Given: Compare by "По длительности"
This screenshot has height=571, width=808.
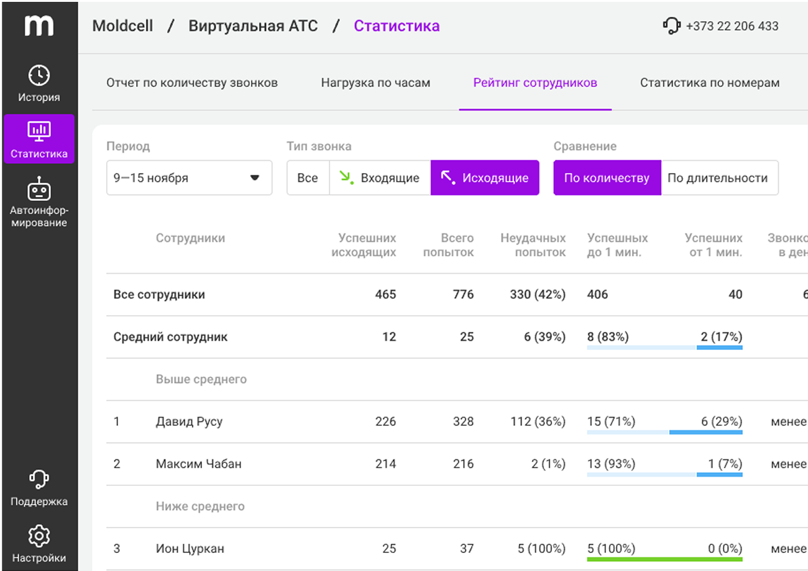Looking at the screenshot, I should pyautogui.click(x=718, y=178).
